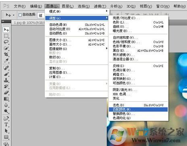
Task: Open 色阶 adjustment
Action: click(138, 22)
